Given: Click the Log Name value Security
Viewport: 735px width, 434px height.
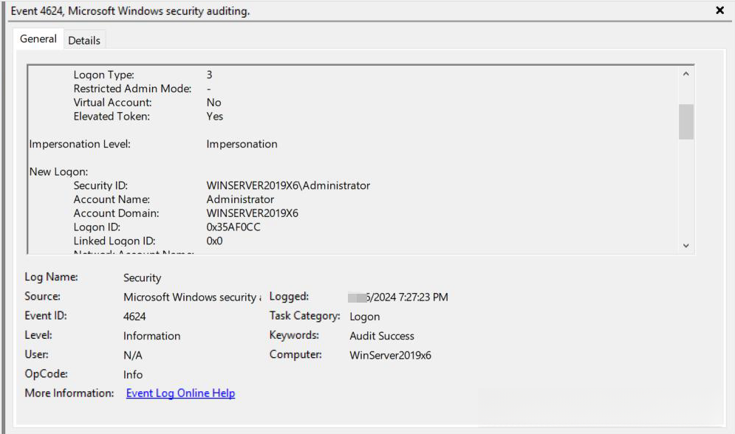Looking at the screenshot, I should pos(142,278).
